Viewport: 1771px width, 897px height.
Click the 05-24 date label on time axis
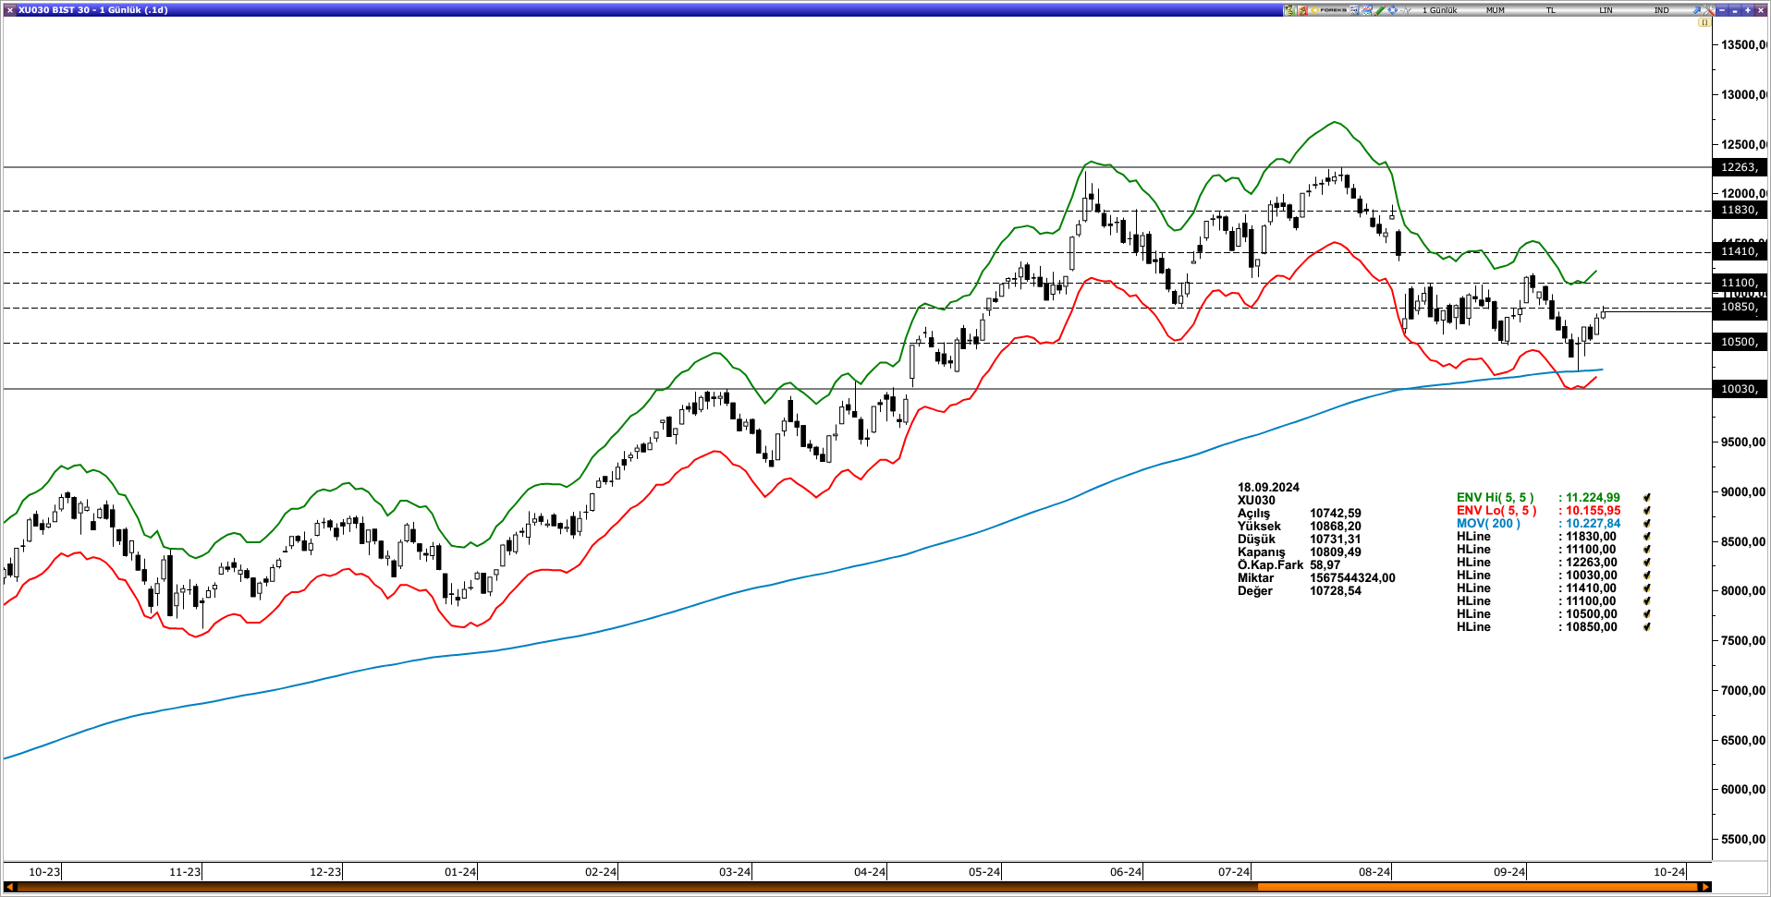coord(984,872)
